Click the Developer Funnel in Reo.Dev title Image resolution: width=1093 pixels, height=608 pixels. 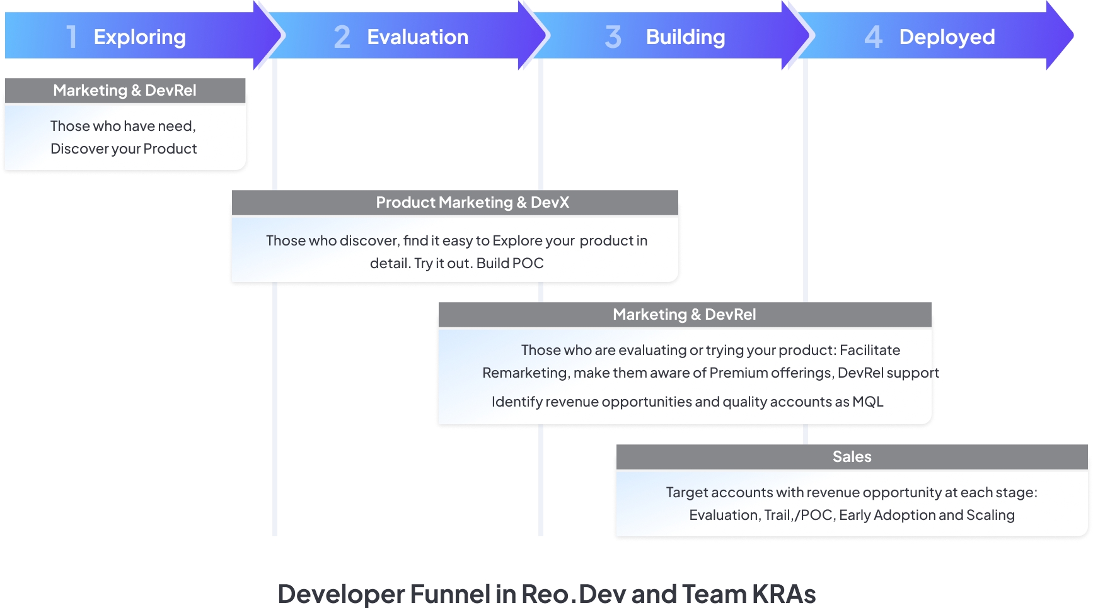(546, 594)
